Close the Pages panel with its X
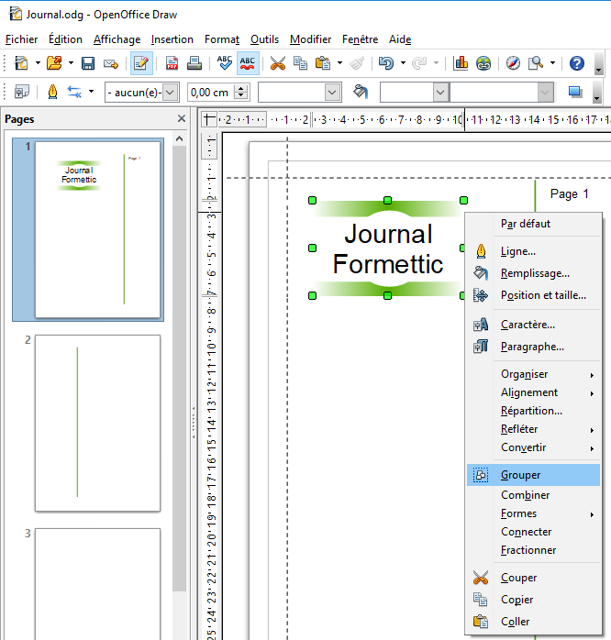Viewport: 611px width, 640px height. pyautogui.click(x=182, y=119)
